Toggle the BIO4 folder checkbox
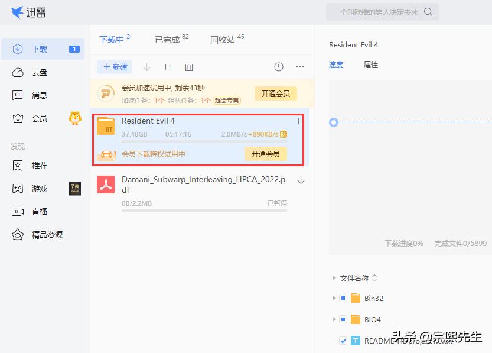The width and height of the screenshot is (492, 353). pyautogui.click(x=342, y=319)
